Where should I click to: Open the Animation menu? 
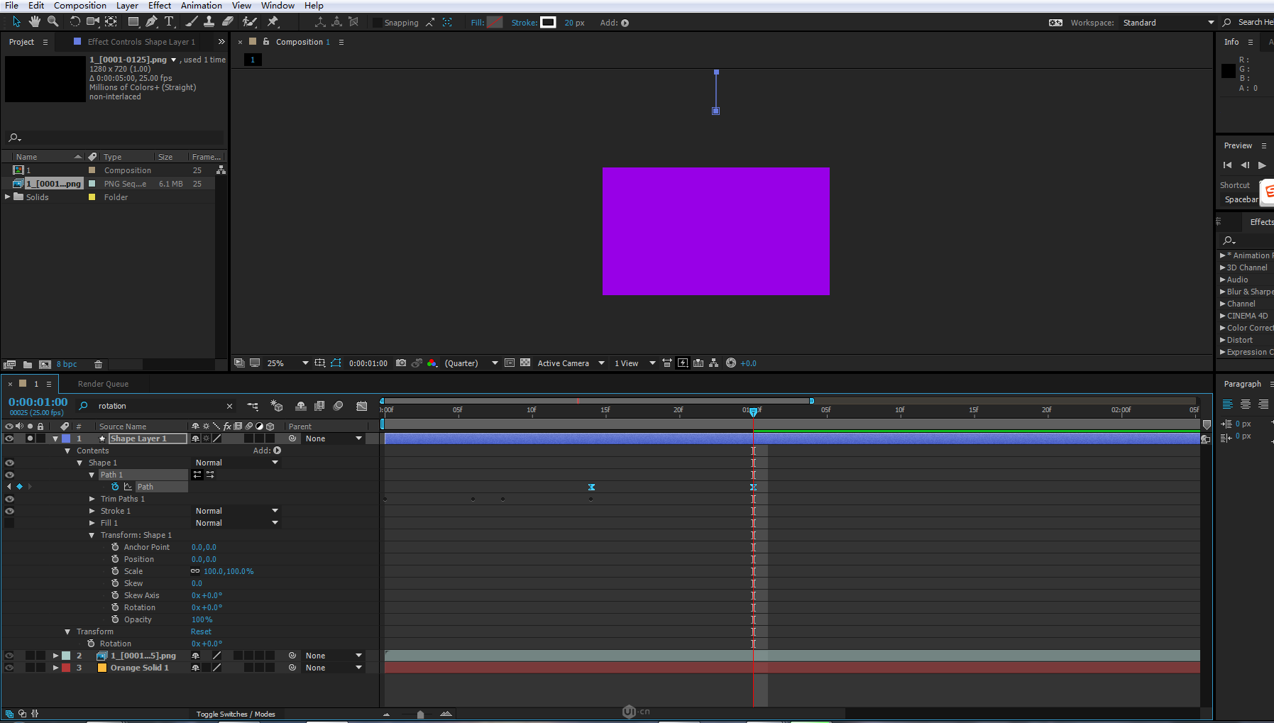point(201,6)
